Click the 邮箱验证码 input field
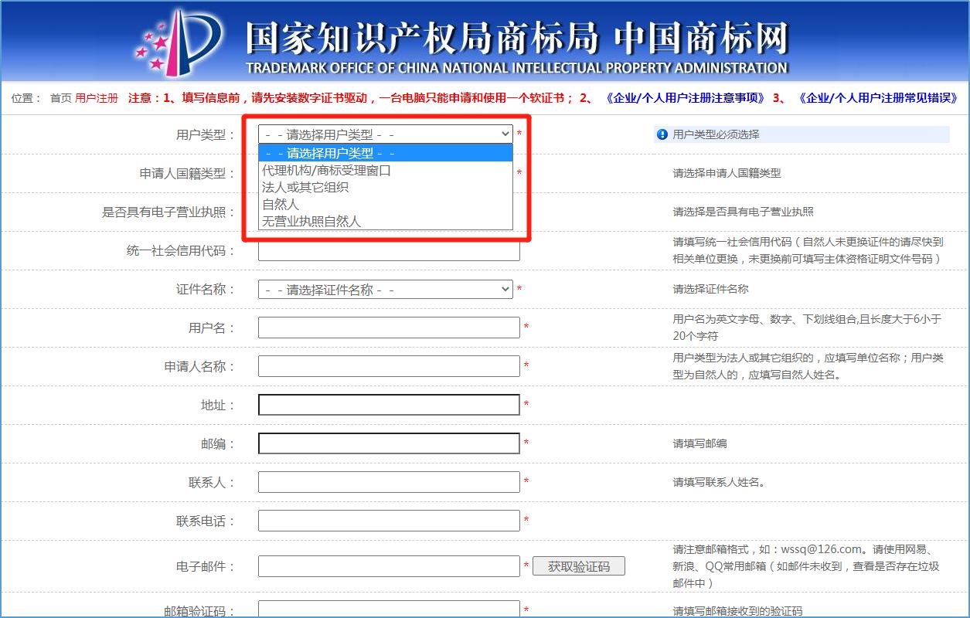 [x=386, y=610]
